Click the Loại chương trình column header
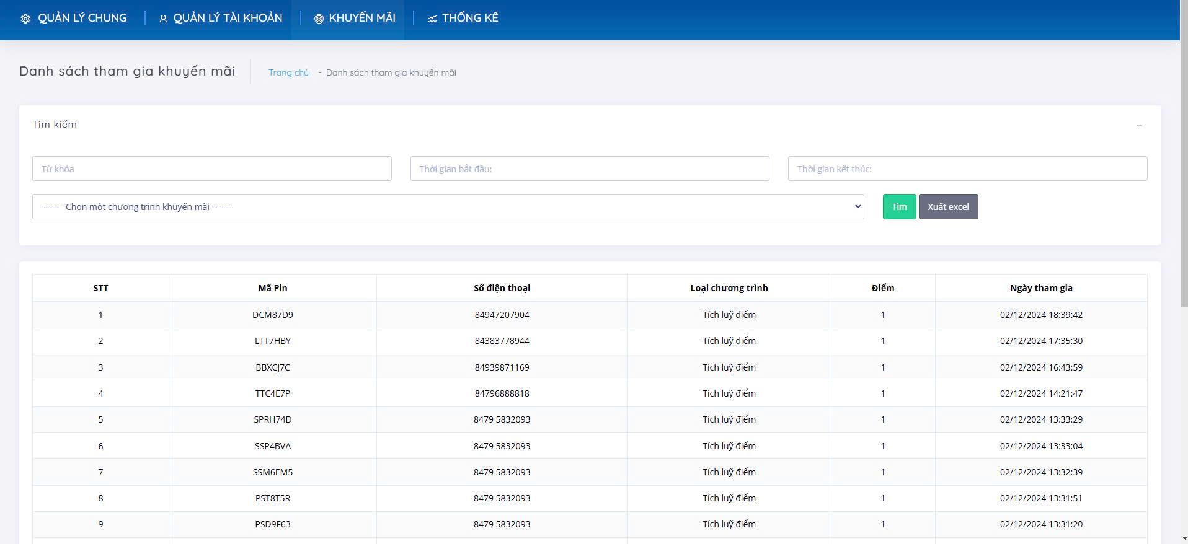 [x=729, y=288]
